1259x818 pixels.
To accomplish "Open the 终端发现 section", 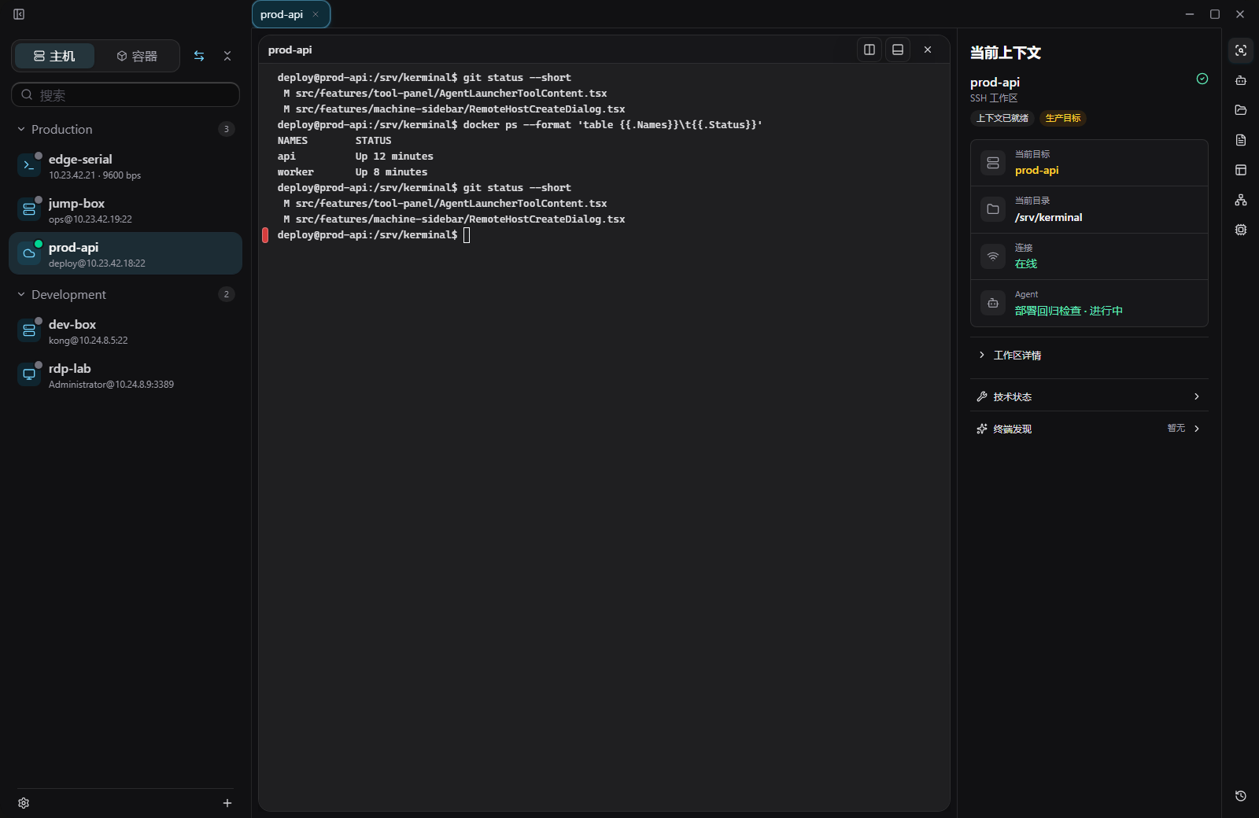I will 1089,429.
